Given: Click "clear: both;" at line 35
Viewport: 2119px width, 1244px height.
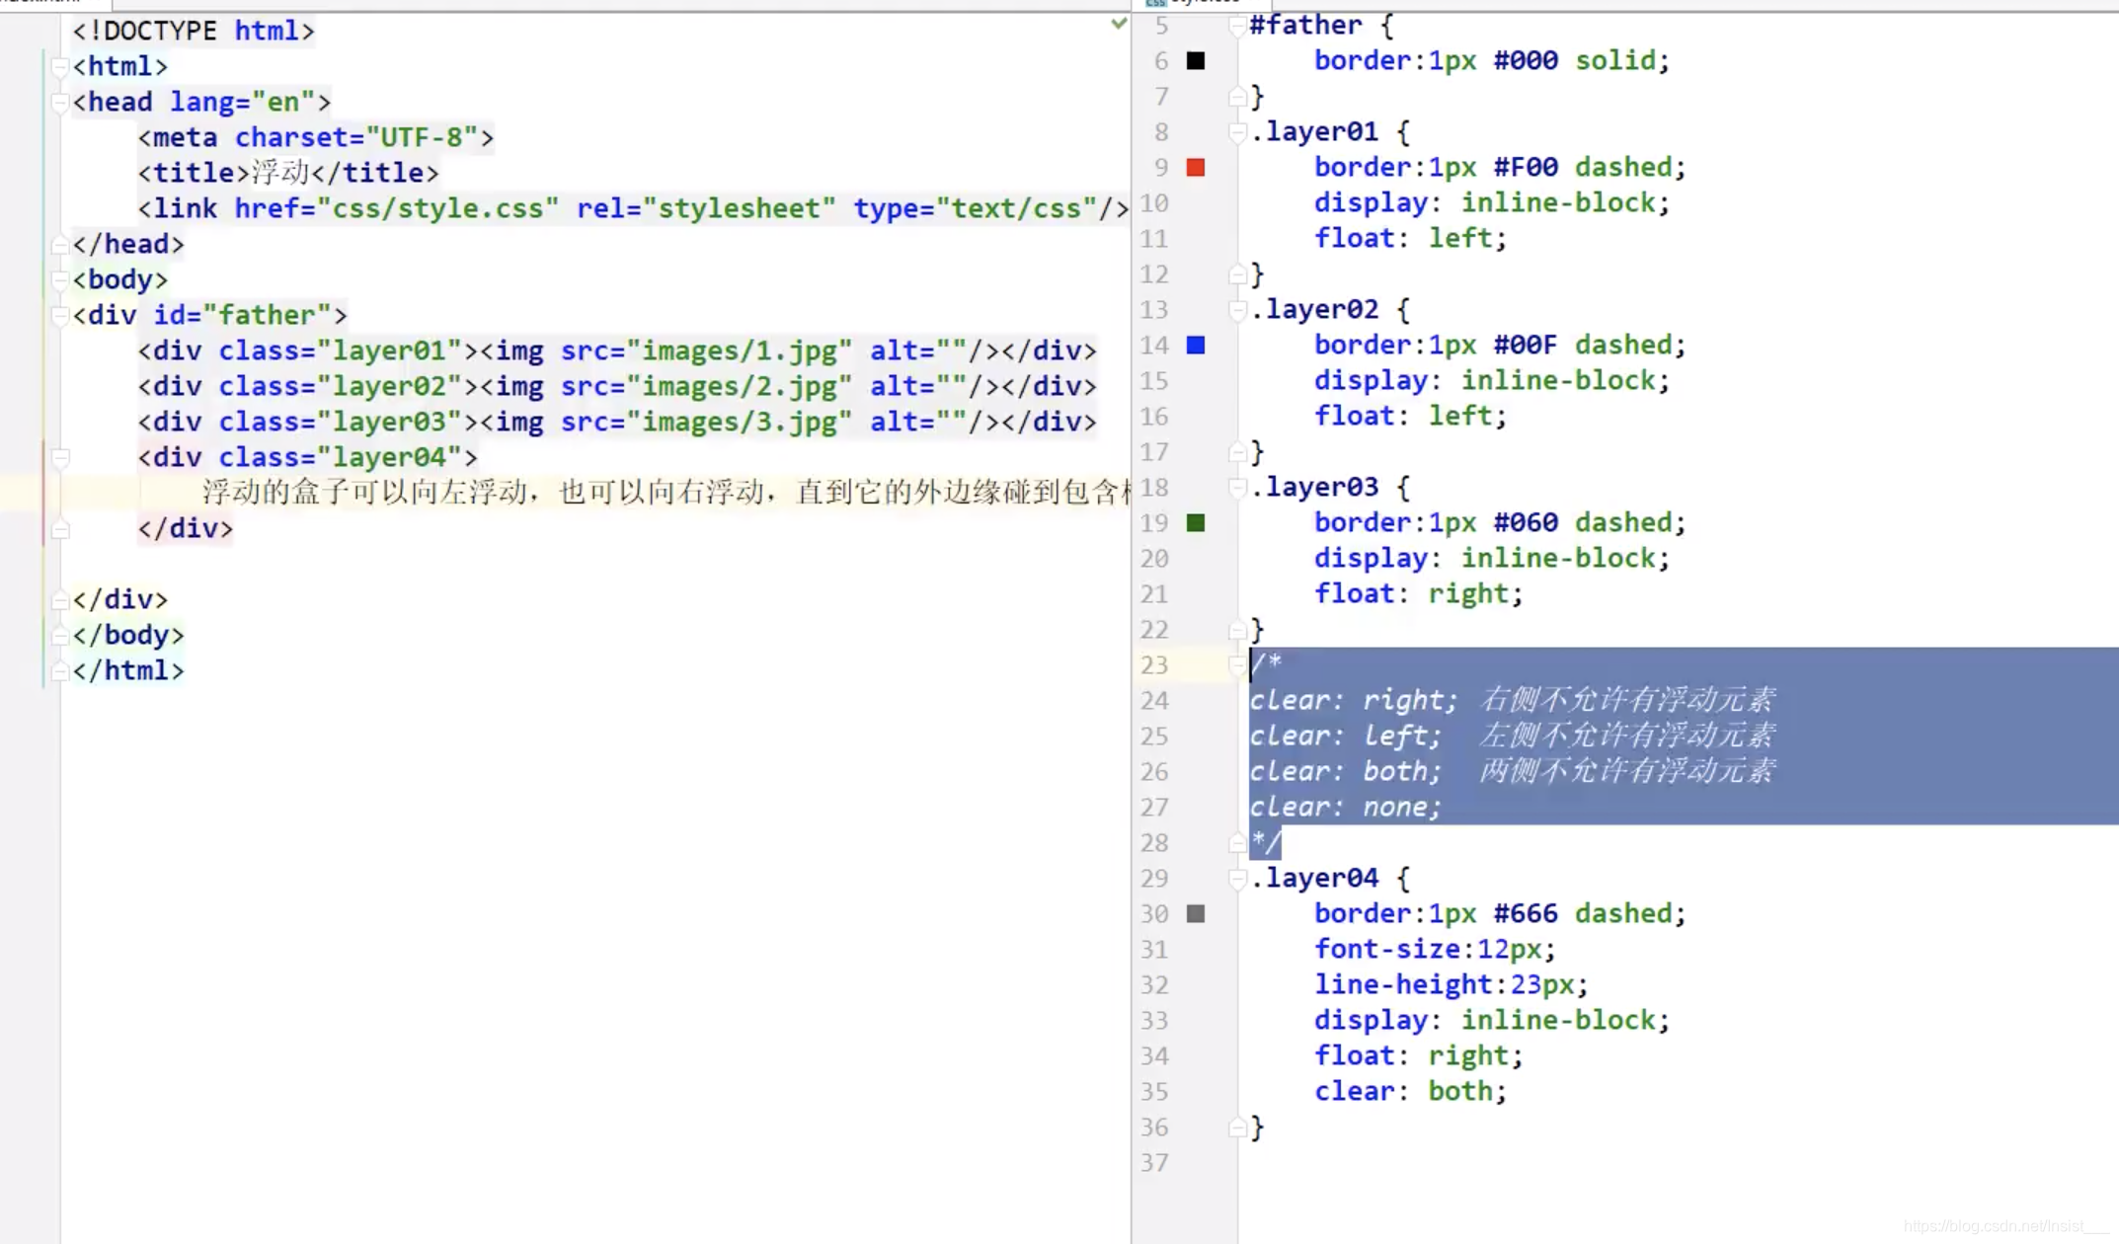Looking at the screenshot, I should tap(1410, 1092).
